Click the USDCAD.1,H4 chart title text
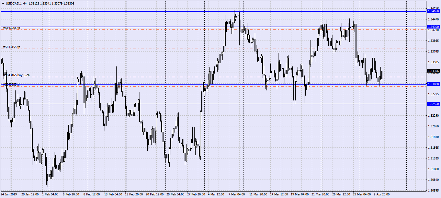The image size is (441, 198). click(x=16, y=3)
